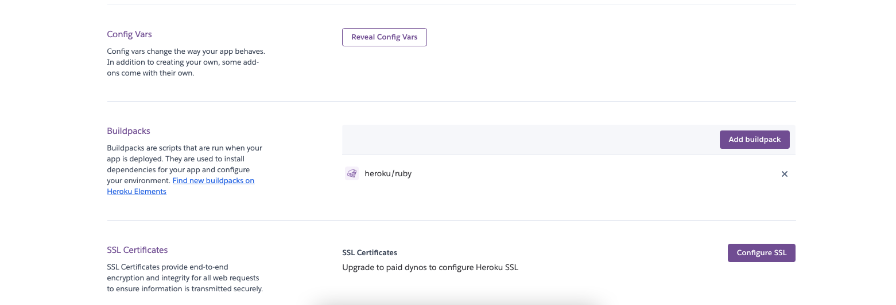The height and width of the screenshot is (305, 896).
Task: Remove the heroku/ruby buildpack with the X
Action: click(784, 174)
